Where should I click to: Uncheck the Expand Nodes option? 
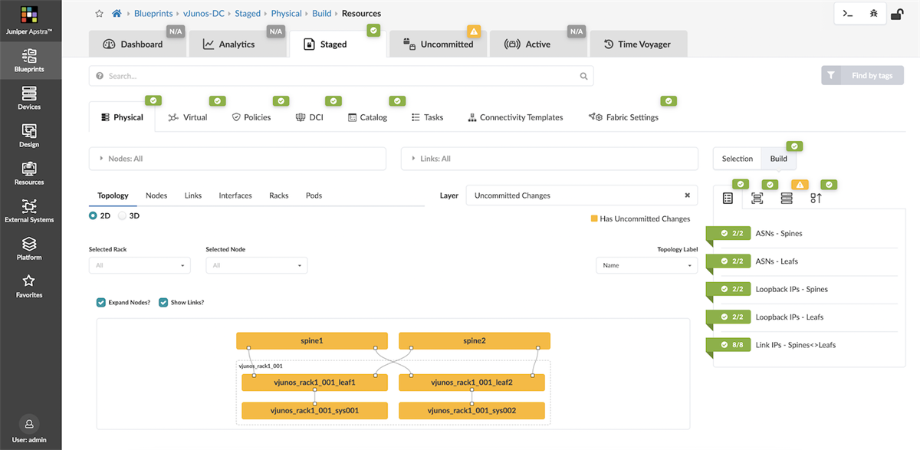pyautogui.click(x=100, y=302)
